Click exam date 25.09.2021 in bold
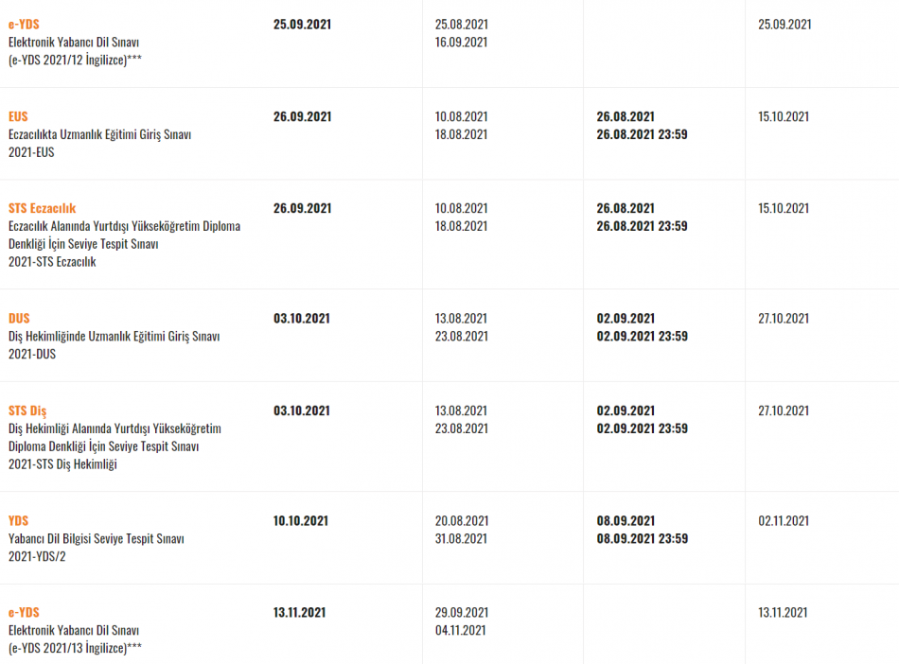The width and height of the screenshot is (899, 664). point(302,24)
